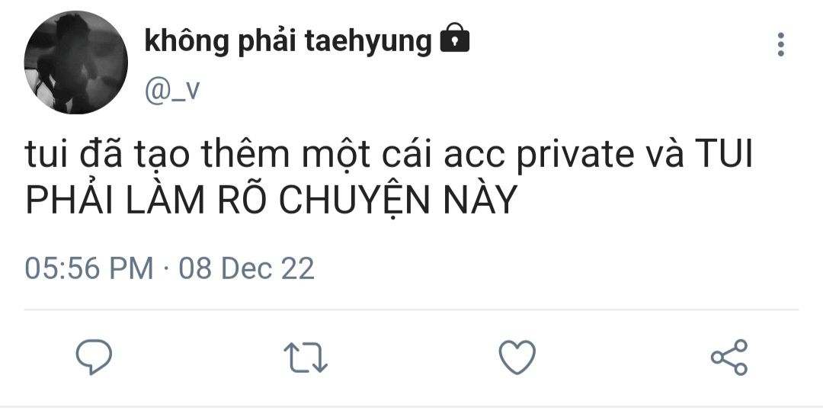The image size is (823, 414).
Task: Click the word 'taehyung' in the display name
Action: (x=368, y=43)
